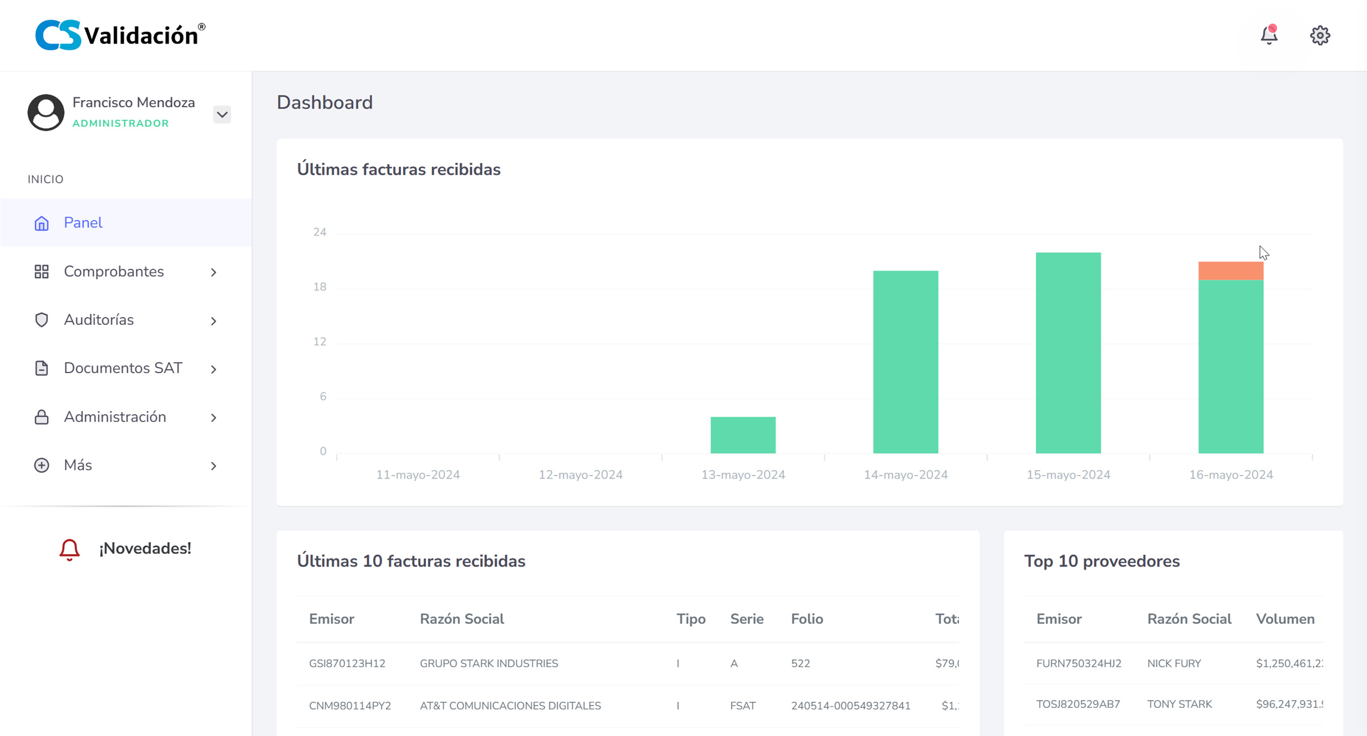This screenshot has height=736, width=1367.
Task: Expand the Comprobantes submenu chevron
Action: (x=213, y=272)
